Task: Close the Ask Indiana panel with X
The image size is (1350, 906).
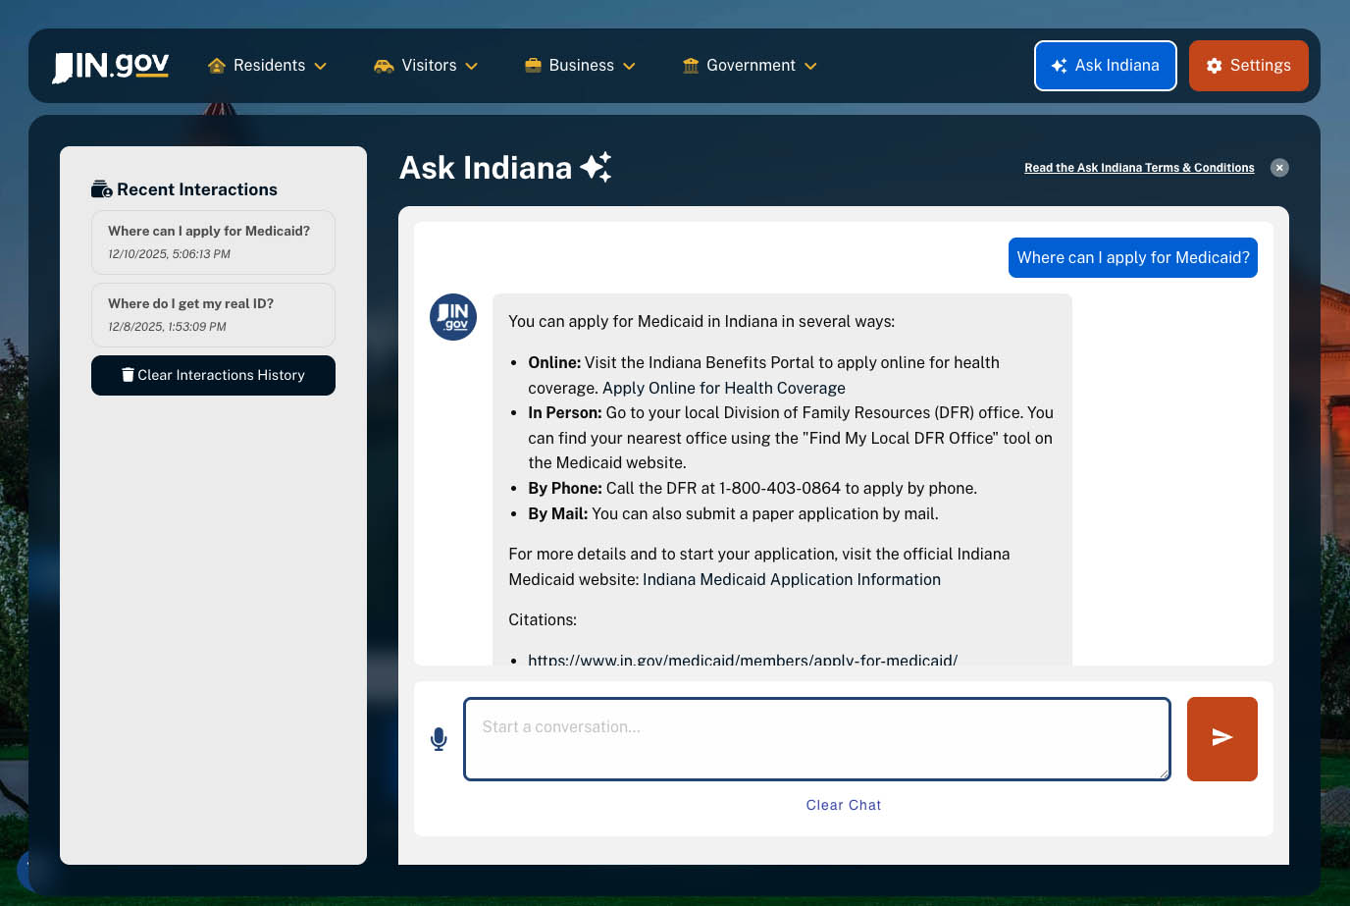Action: [1279, 168]
